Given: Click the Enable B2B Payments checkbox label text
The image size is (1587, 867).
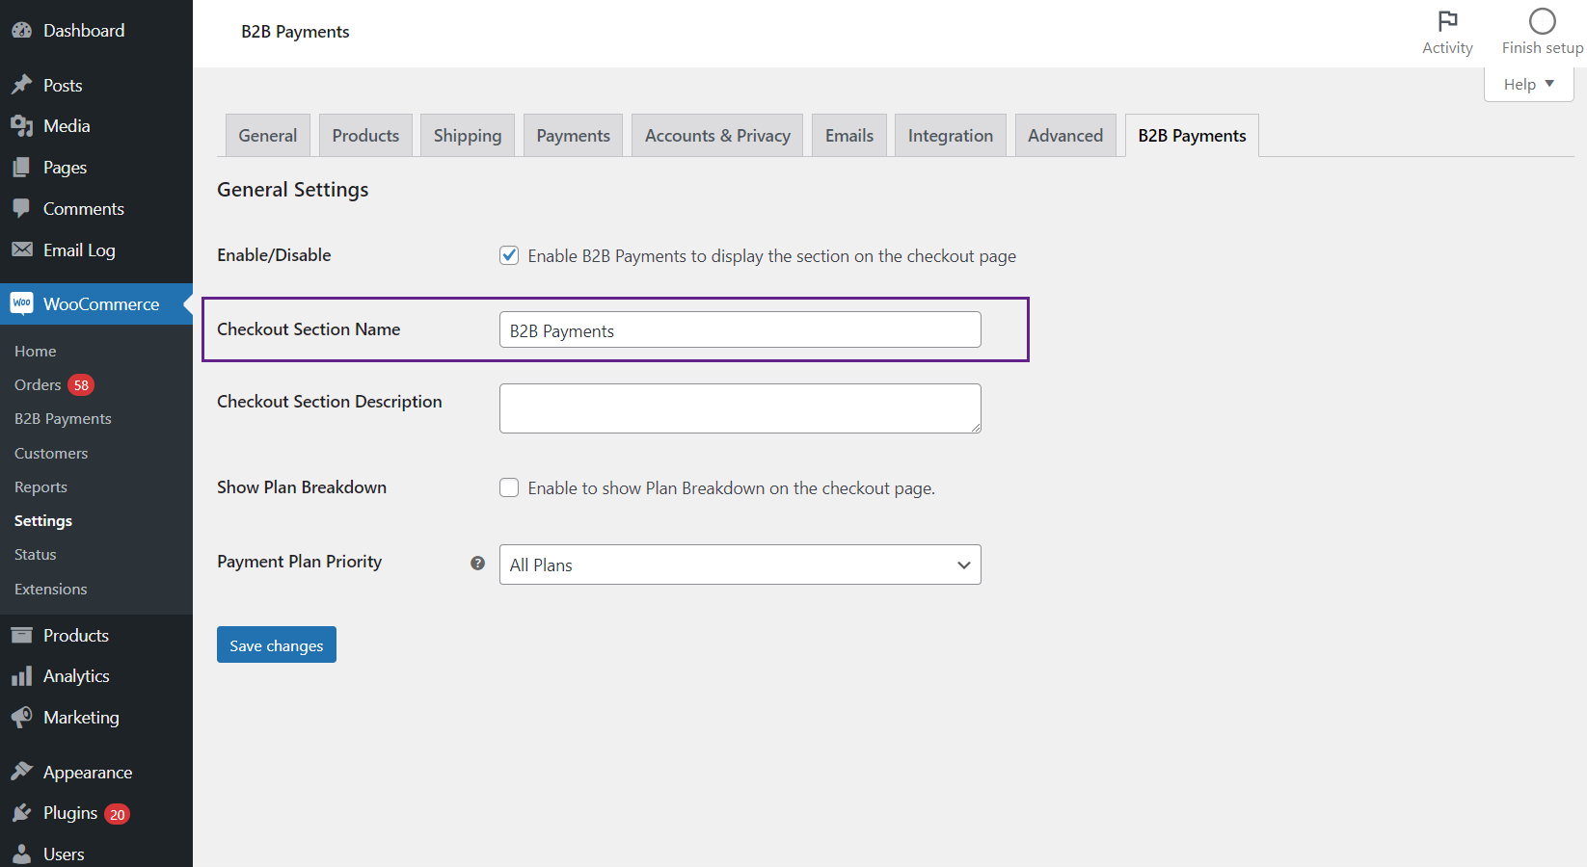Looking at the screenshot, I should 772,256.
